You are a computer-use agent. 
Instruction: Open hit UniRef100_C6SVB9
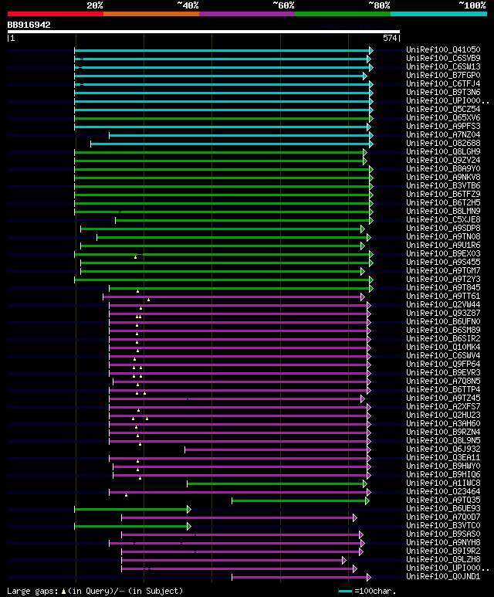click(x=443, y=58)
